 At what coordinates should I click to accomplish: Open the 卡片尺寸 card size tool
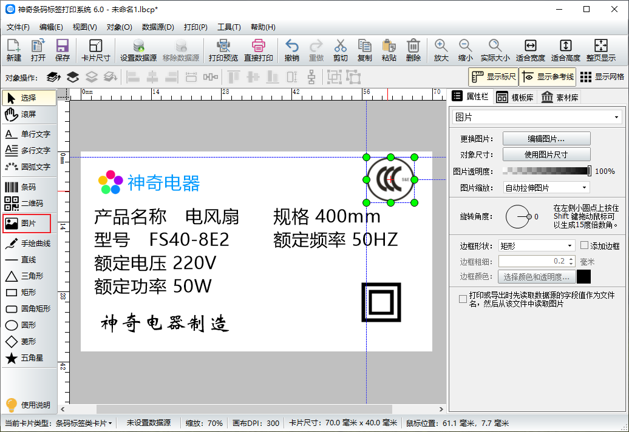pyautogui.click(x=95, y=51)
